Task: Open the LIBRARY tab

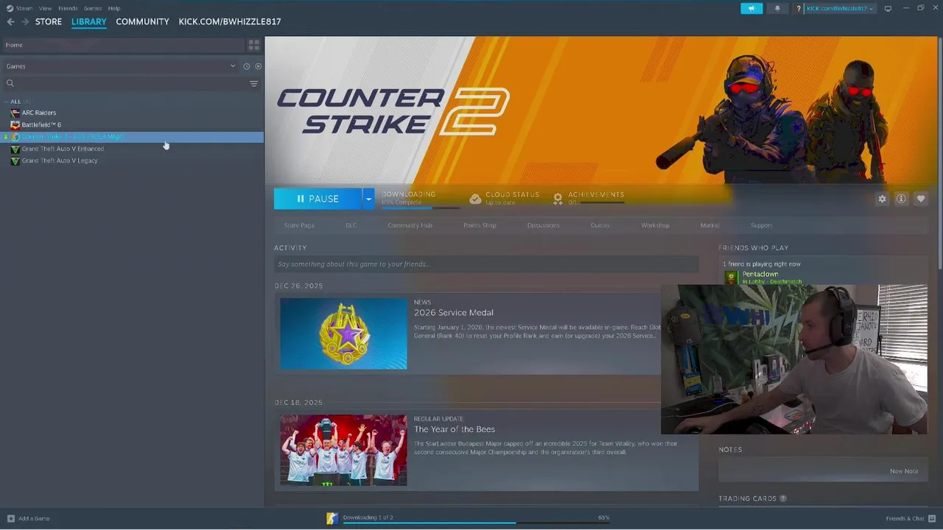Action: pyautogui.click(x=89, y=21)
